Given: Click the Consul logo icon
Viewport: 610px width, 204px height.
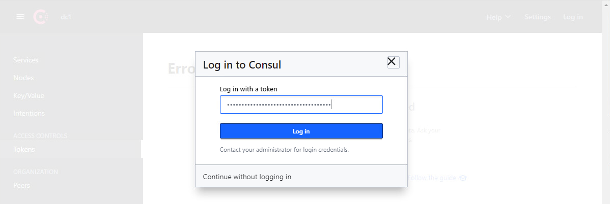Looking at the screenshot, I should coord(40,17).
